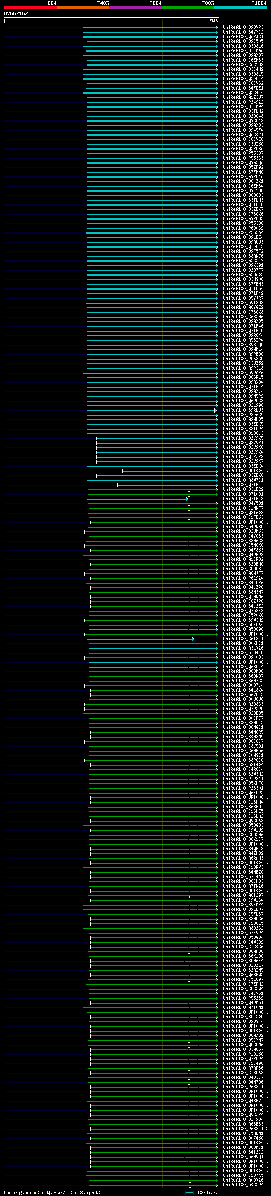Image resolution: width=271 pixels, height=1196 pixels.
Task: Select label UniRef100_A8NJF7
Action: [243, 574]
